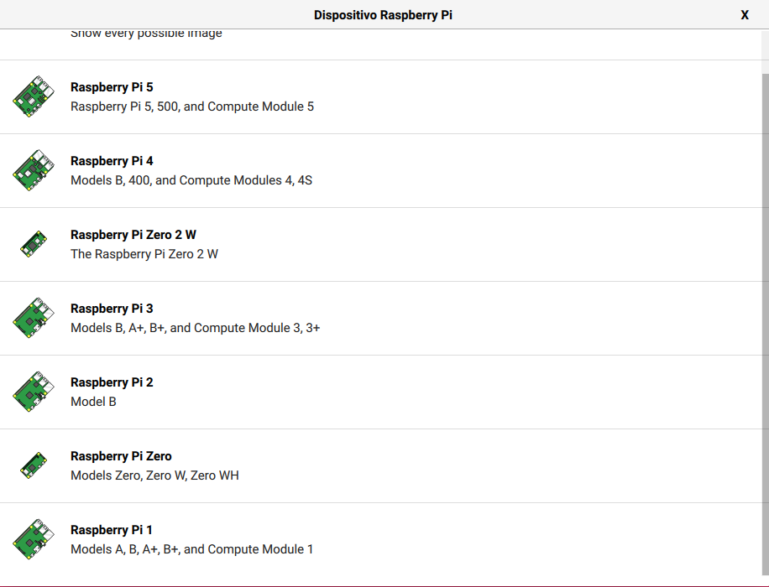Select the Raspberry Pi 2 title
Screen dimensions: 769x587
coord(112,382)
